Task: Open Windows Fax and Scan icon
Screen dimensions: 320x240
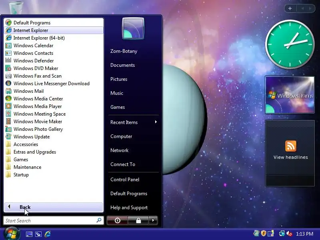Action: click(x=8, y=76)
